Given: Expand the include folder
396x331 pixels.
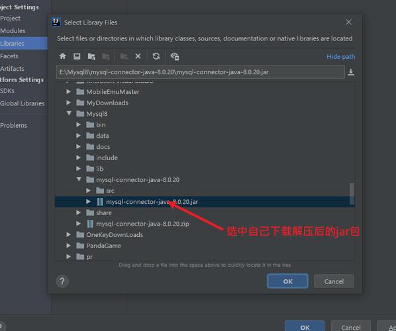Looking at the screenshot, I should (79, 158).
